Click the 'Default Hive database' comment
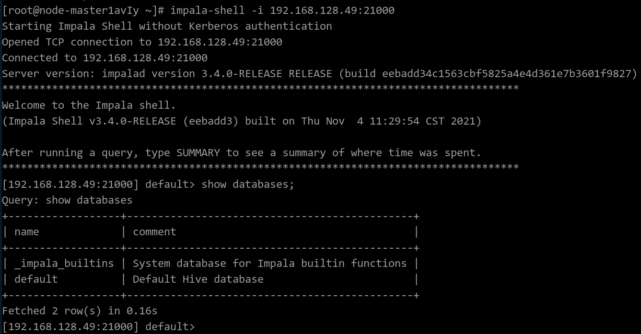This screenshot has height=334, width=641. point(198,279)
